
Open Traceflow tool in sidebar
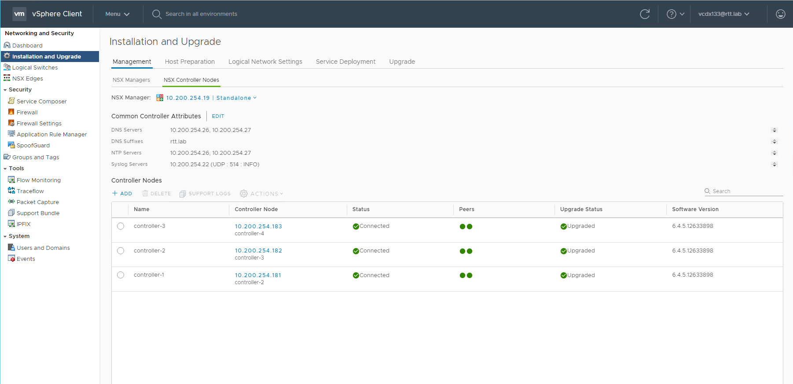30,191
